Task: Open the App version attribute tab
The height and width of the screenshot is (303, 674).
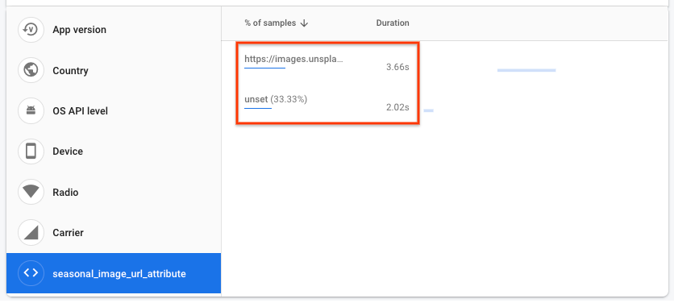Action: [114, 29]
